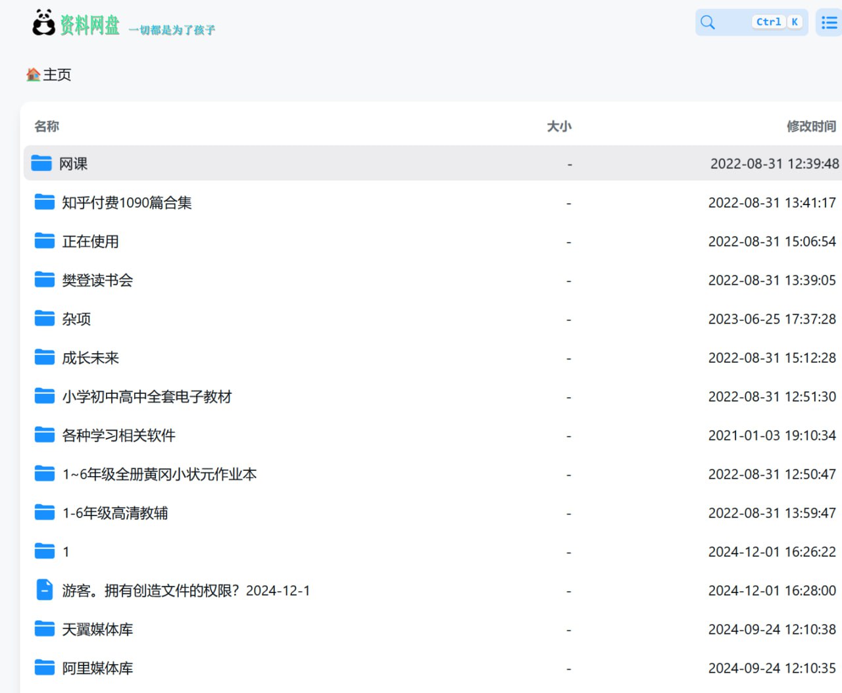
Task: Sort by the 大小 column header
Action: click(559, 126)
